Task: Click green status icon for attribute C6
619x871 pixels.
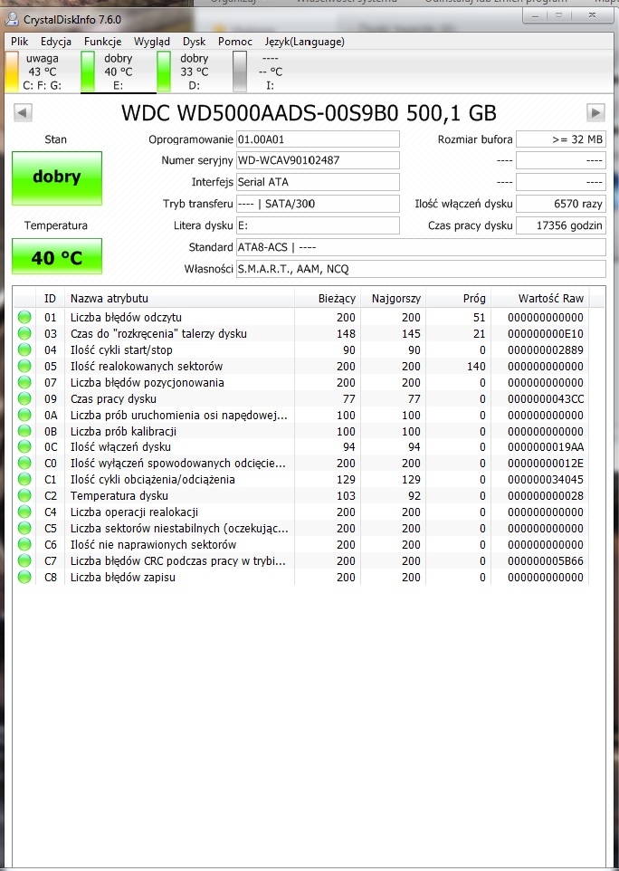Action: (x=24, y=544)
